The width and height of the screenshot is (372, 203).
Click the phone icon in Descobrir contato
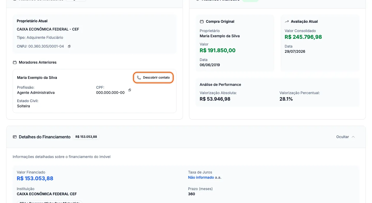pyautogui.click(x=139, y=78)
